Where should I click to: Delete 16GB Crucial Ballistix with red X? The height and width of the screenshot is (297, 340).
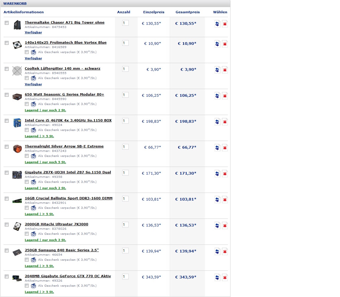[x=225, y=200]
